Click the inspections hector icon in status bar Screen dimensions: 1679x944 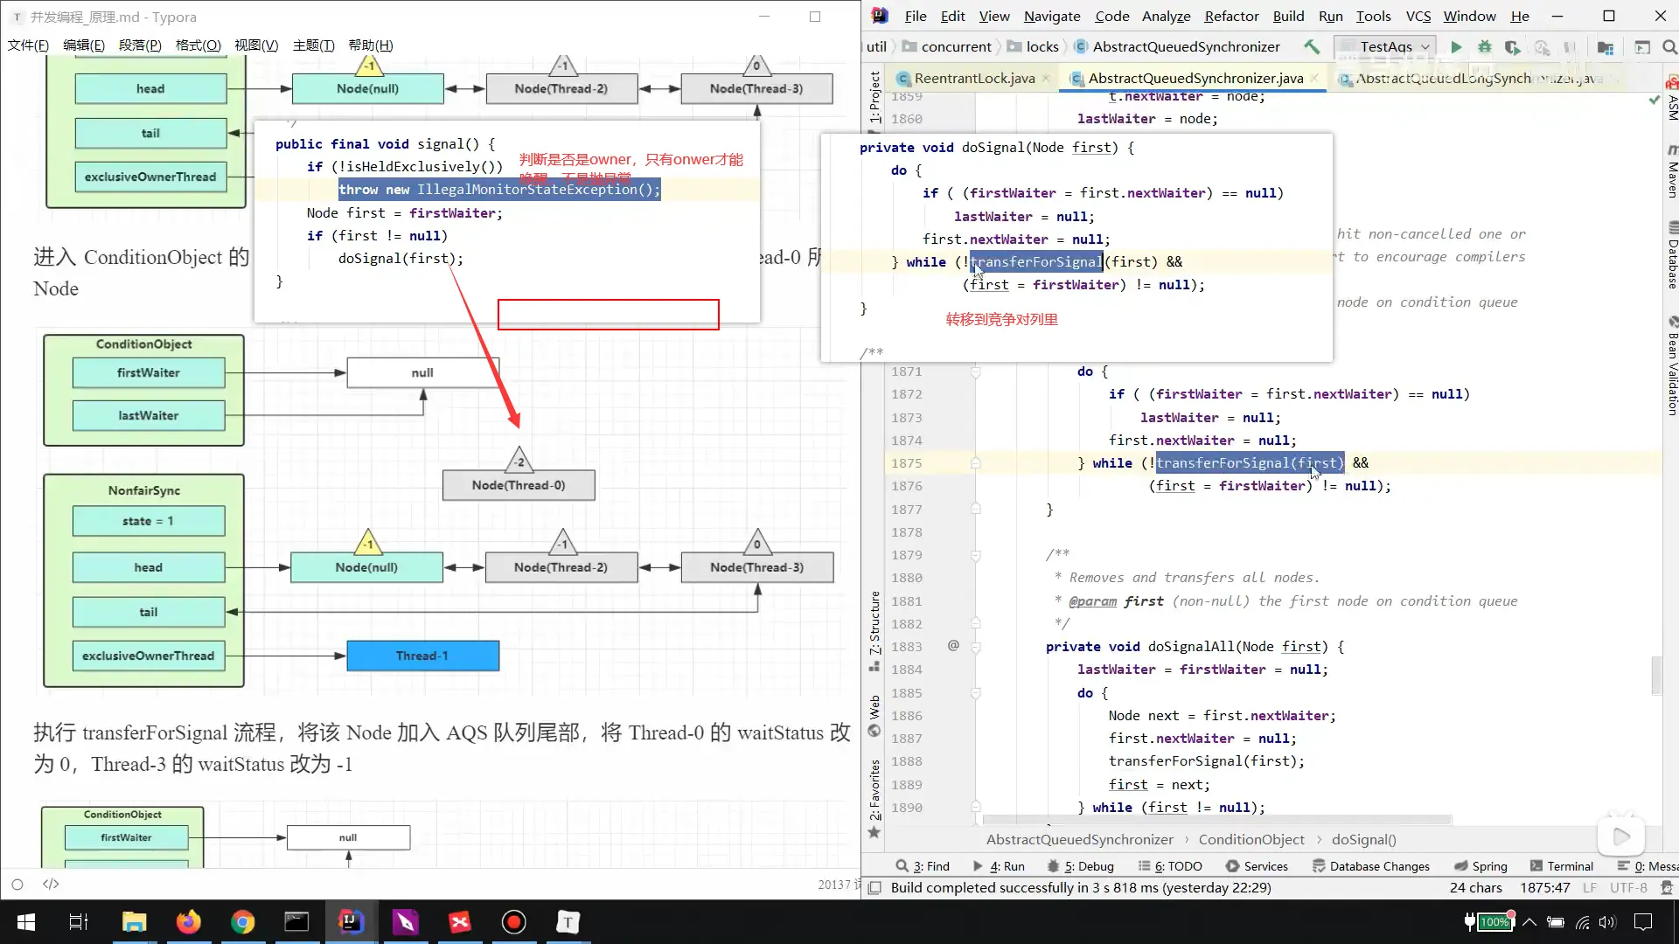tap(1667, 888)
